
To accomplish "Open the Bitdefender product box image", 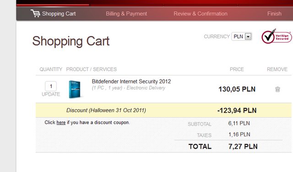I will pos(75,89).
